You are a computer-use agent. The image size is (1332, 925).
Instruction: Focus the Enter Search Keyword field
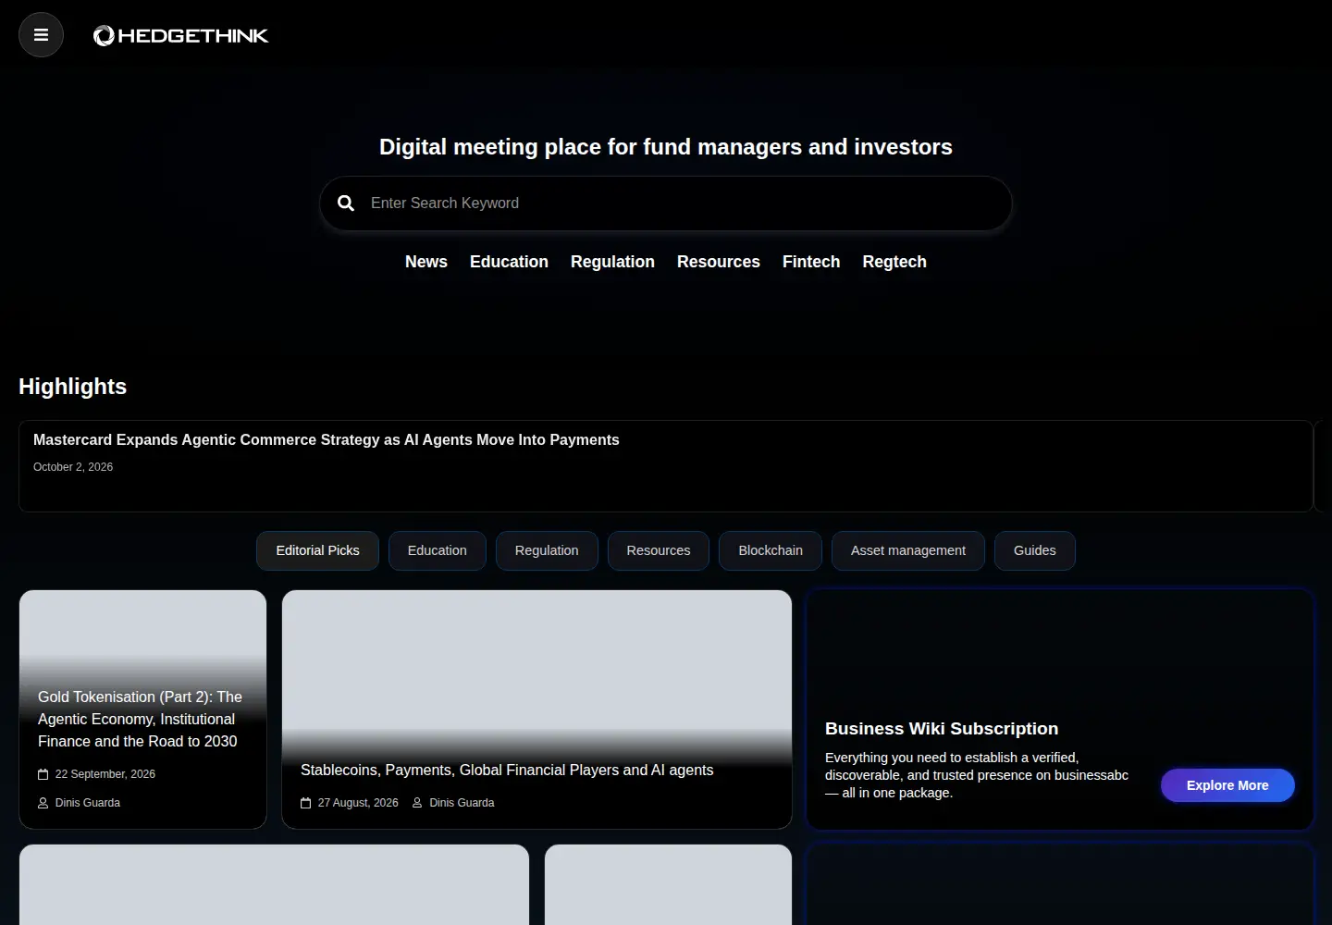pyautogui.click(x=666, y=203)
